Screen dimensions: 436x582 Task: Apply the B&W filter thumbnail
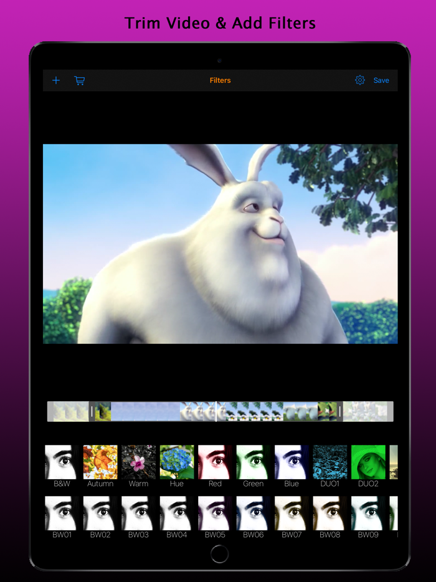click(x=62, y=462)
